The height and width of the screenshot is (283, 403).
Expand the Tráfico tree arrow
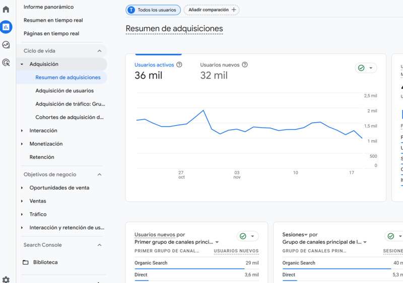[22, 214]
